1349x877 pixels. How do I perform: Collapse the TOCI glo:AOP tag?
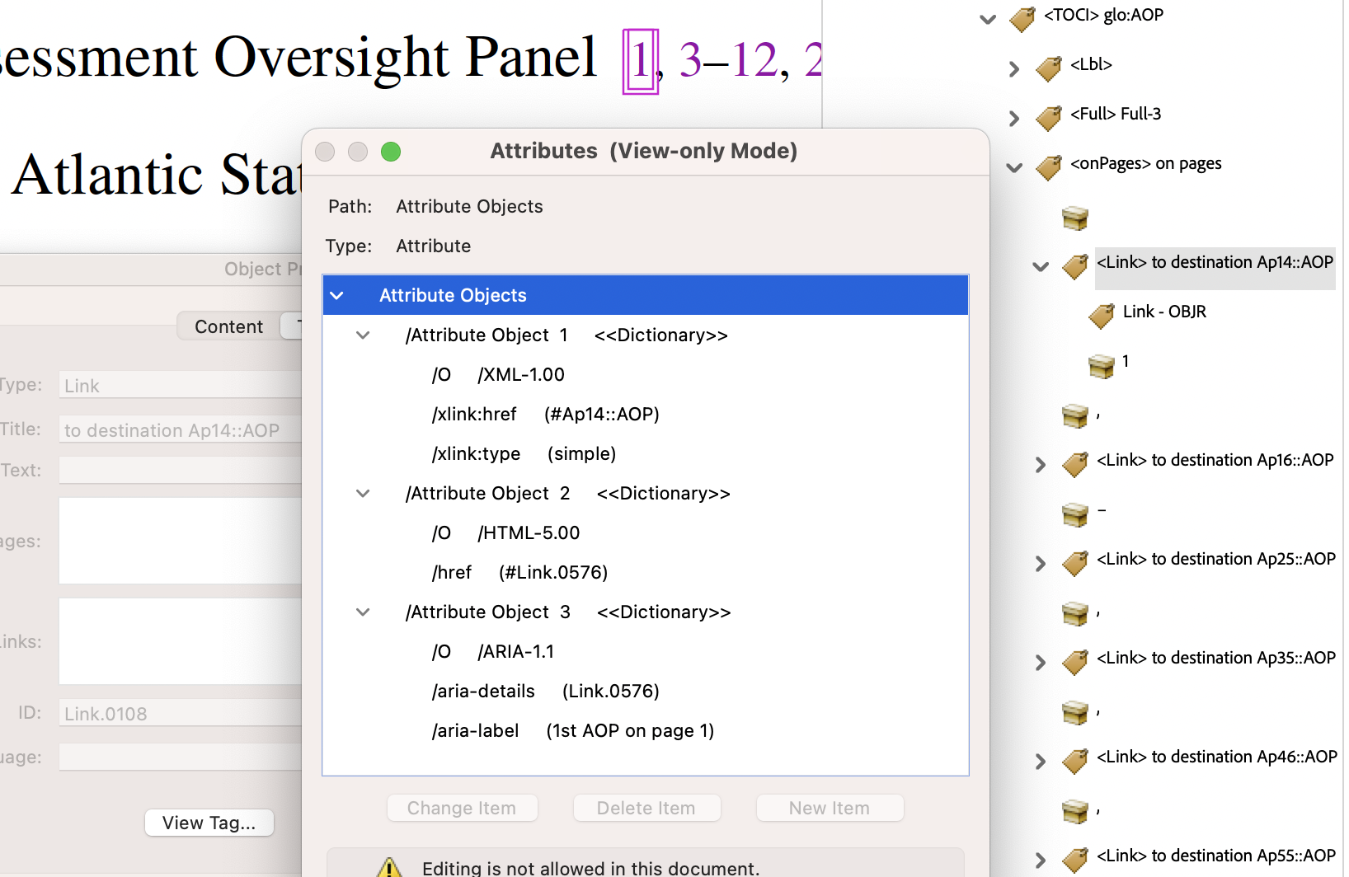click(988, 18)
